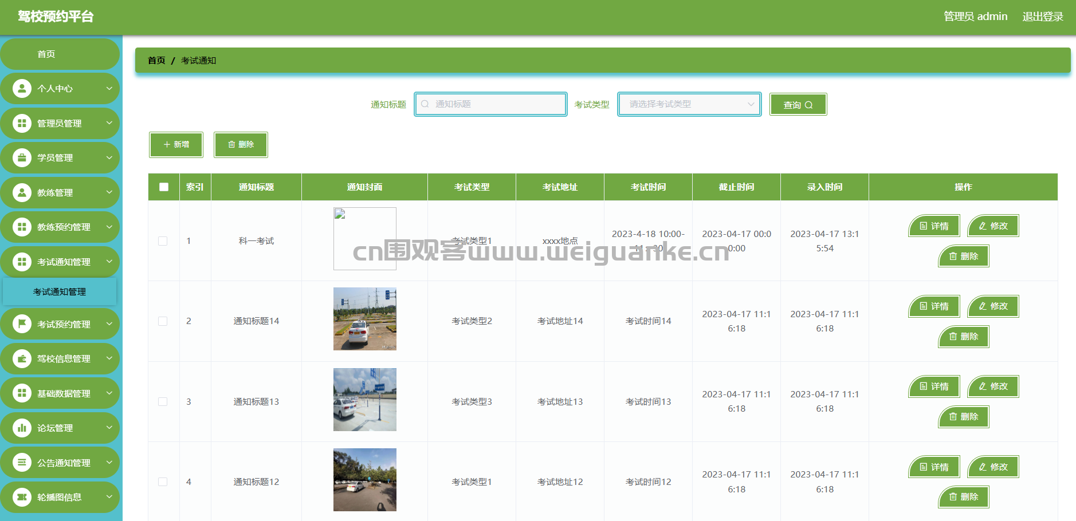This screenshot has height=521, width=1076.
Task: Click the 截止时间 column header
Action: (x=736, y=187)
